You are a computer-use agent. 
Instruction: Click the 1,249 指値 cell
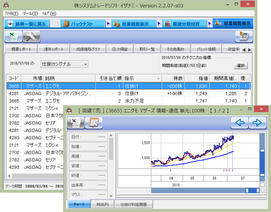[x=197, y=94]
